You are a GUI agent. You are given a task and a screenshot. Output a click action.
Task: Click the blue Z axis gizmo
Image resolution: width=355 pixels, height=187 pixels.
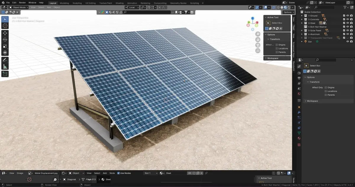click(x=253, y=18)
